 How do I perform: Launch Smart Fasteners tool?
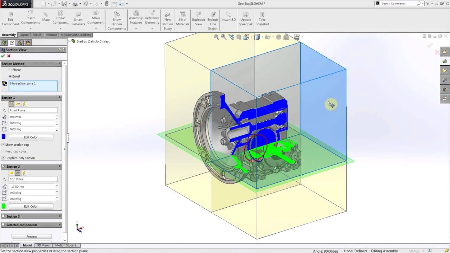point(78,19)
